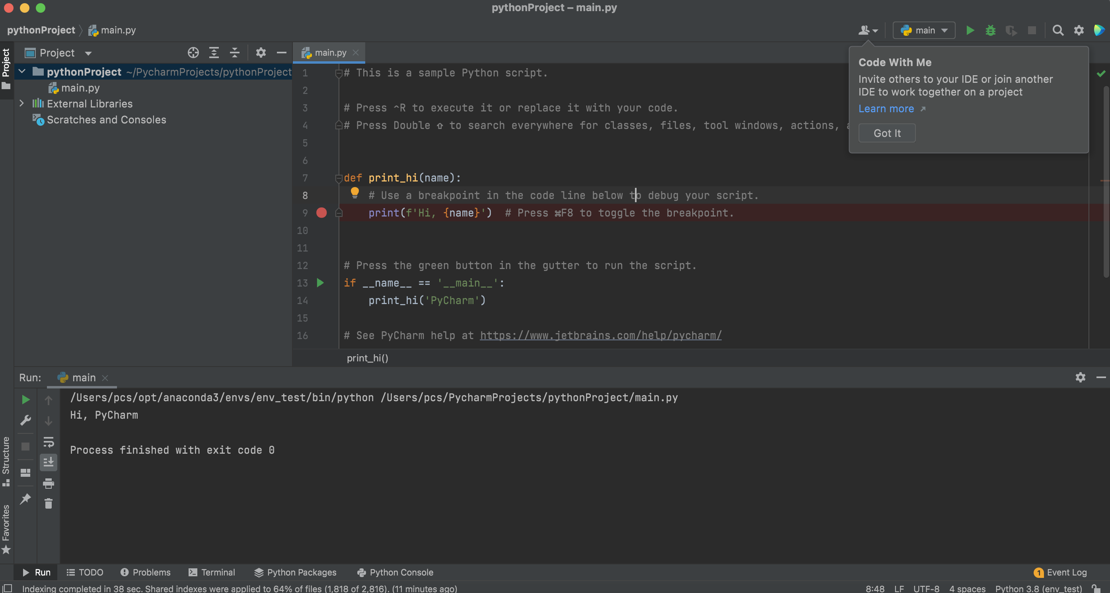Viewport: 1110px width, 593px height.
Task: Click the print icon in Run panel
Action: click(48, 483)
